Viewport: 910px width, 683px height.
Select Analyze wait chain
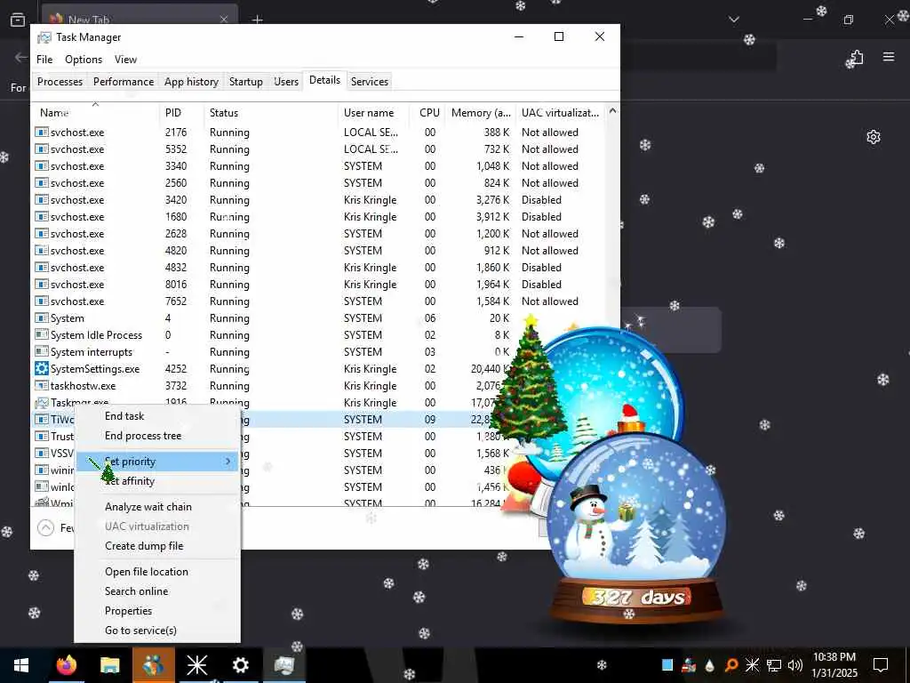[157, 506]
